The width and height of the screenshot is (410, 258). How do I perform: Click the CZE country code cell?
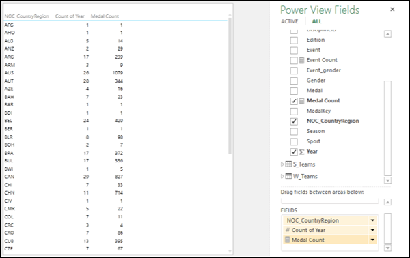8,249
